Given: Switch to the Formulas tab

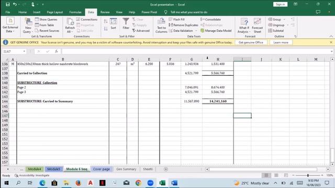Looking at the screenshot, I should click(75, 12).
